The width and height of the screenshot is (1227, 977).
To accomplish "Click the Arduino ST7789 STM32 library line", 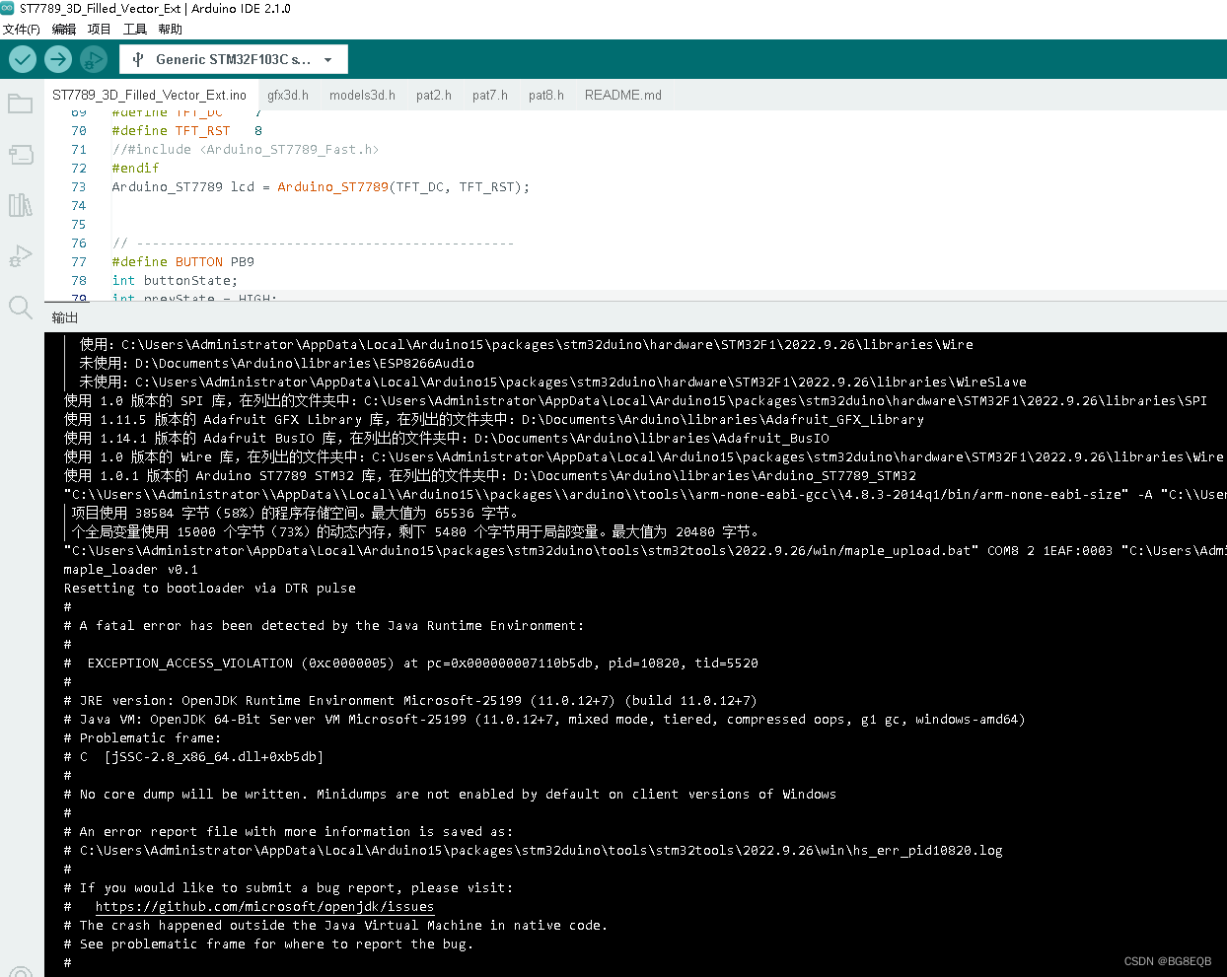I will [490, 476].
